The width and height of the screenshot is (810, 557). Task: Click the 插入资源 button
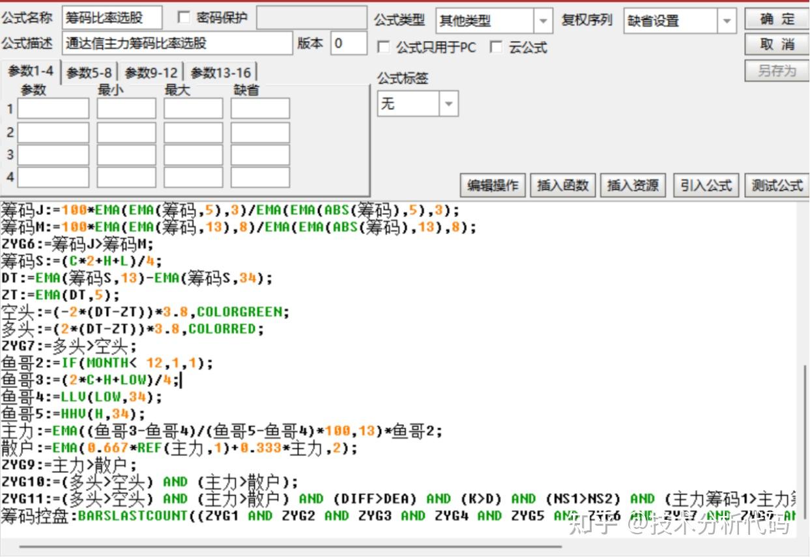[x=633, y=185]
